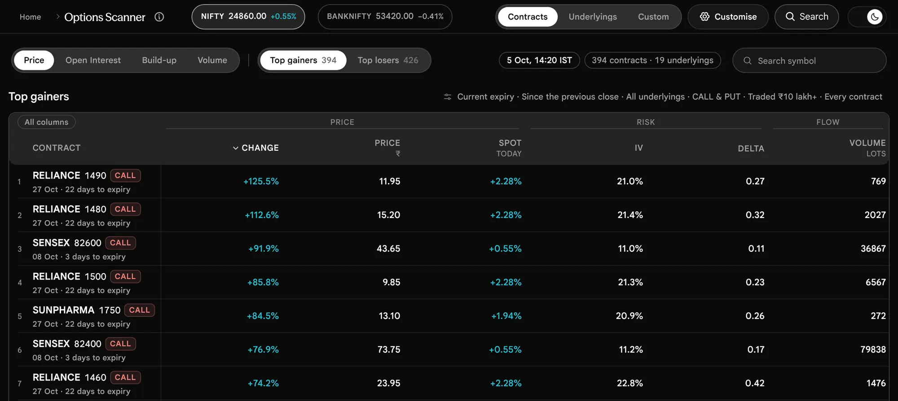This screenshot has width=898, height=401.
Task: Open SUNPHARMA 1750 CALL contract row
Action: coord(449,316)
